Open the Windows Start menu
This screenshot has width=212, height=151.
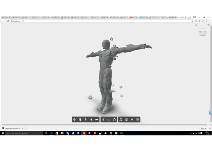(2, 133)
